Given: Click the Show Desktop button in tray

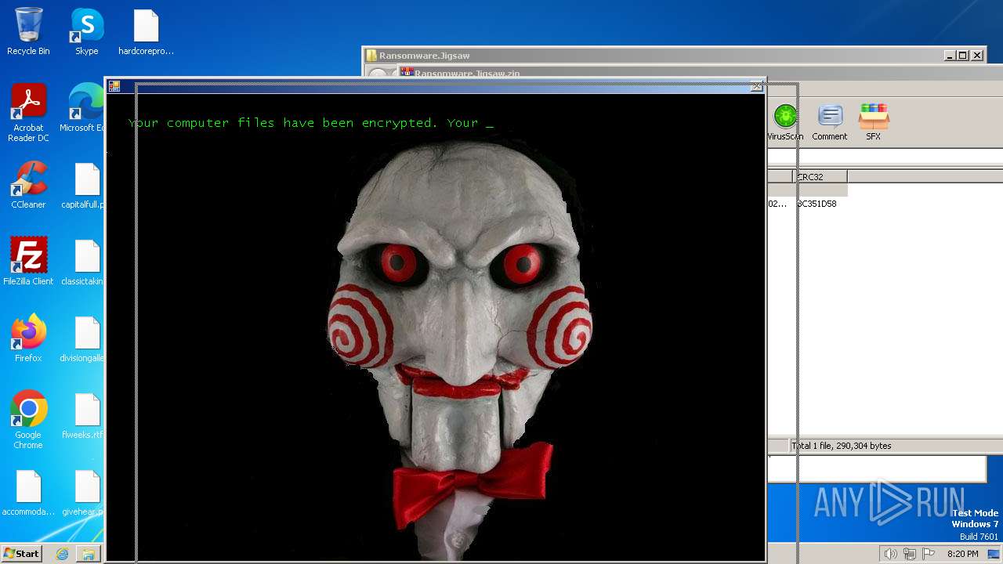Looking at the screenshot, I should tap(994, 554).
